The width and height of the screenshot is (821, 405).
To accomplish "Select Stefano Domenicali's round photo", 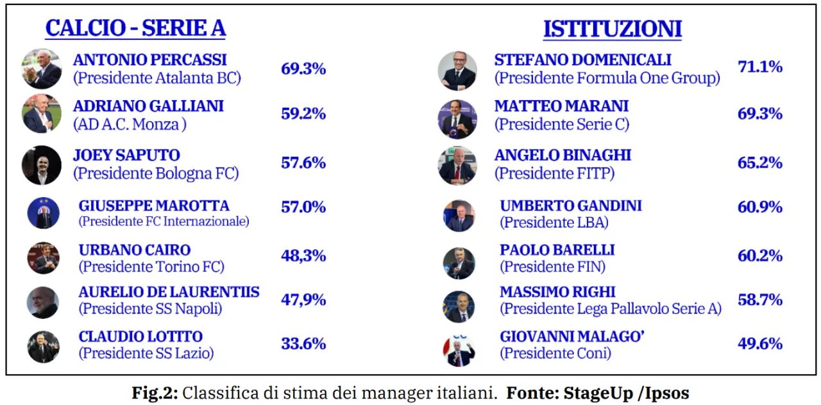I will tap(457, 71).
